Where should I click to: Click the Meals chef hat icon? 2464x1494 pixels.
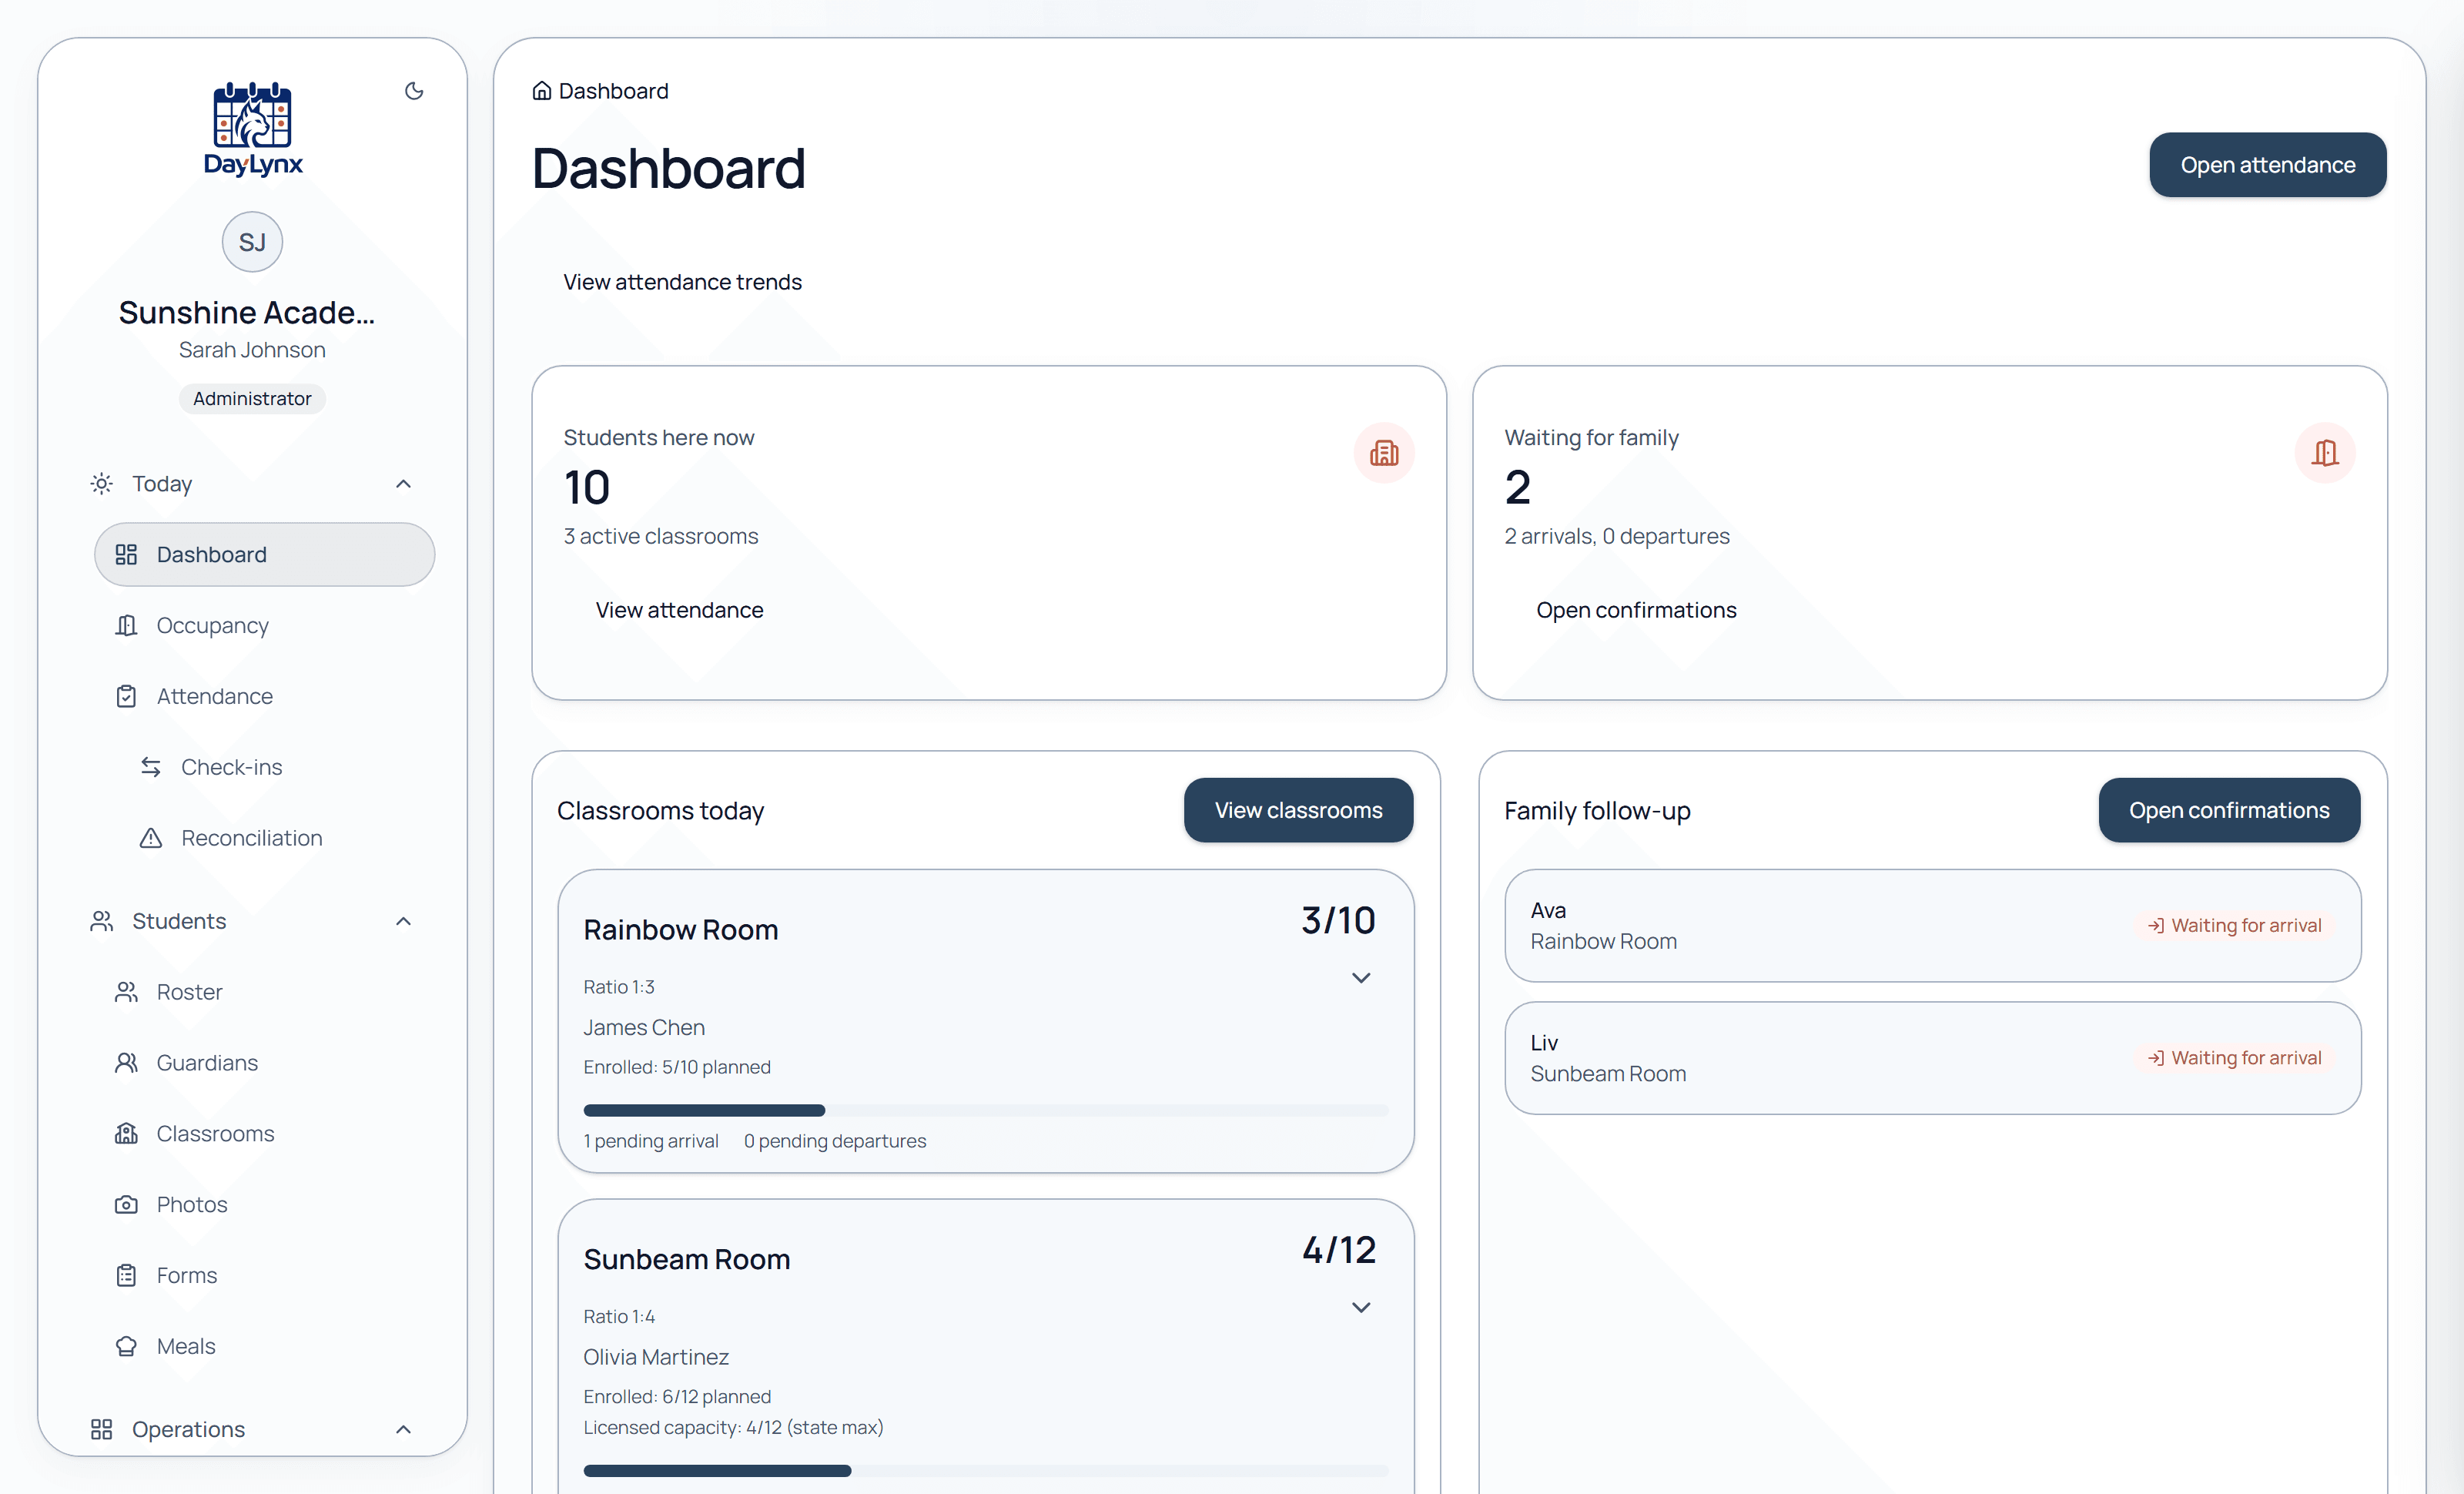[x=126, y=1348]
